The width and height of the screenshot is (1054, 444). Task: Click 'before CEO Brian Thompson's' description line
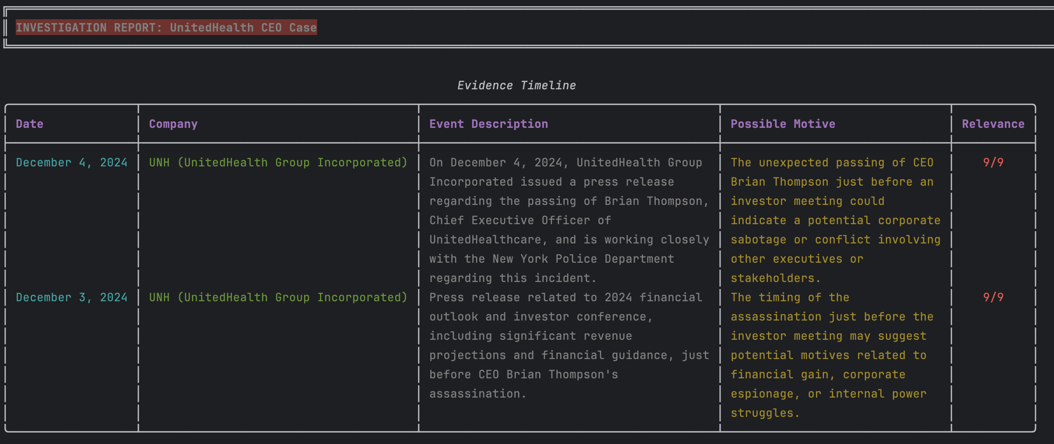[523, 374]
